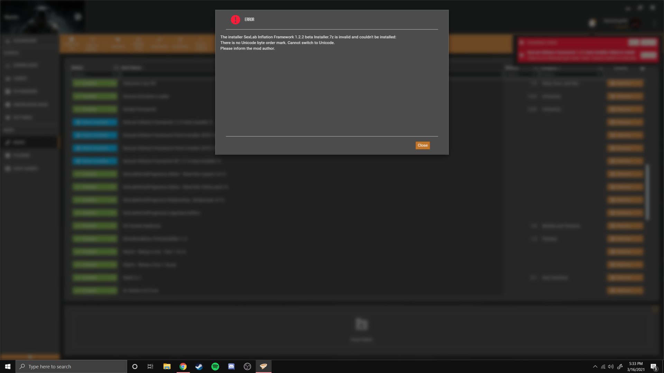Click the Vortex taskbar icon
Image resolution: width=664 pixels, height=373 pixels.
[x=264, y=366]
